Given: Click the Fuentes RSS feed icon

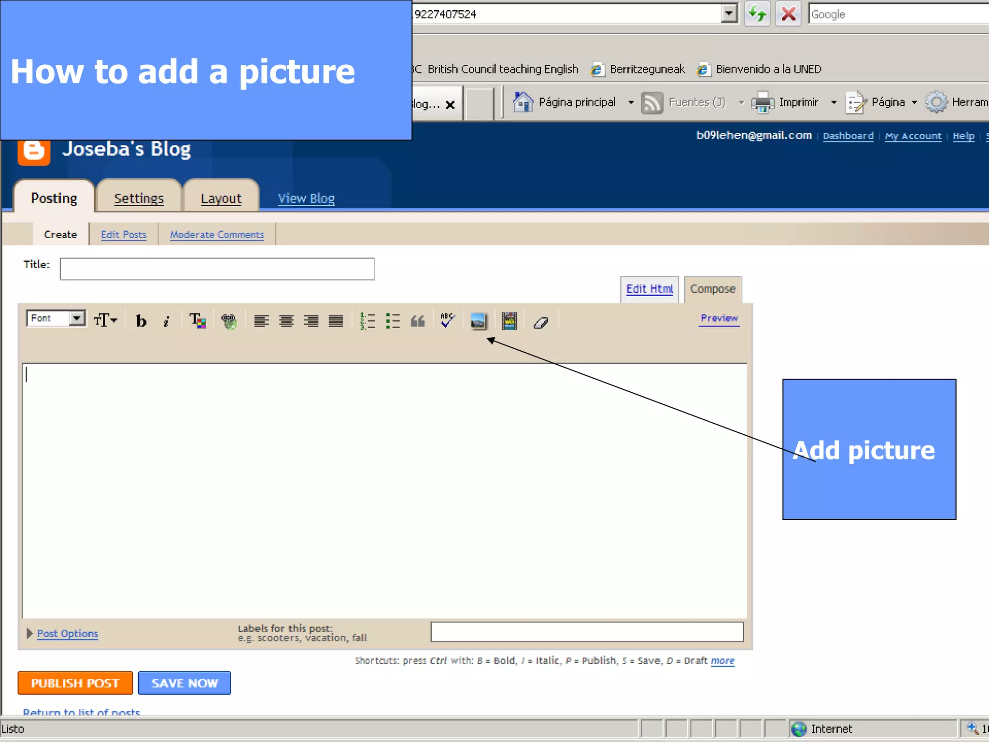Looking at the screenshot, I should 652,102.
